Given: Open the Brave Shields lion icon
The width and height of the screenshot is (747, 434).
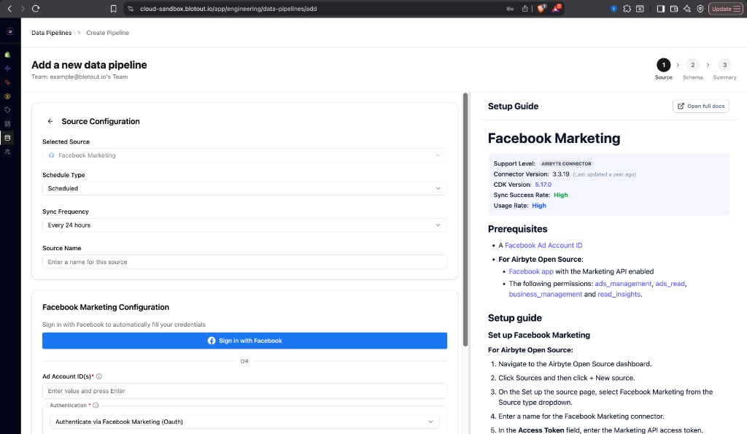Looking at the screenshot, I should (542, 9).
